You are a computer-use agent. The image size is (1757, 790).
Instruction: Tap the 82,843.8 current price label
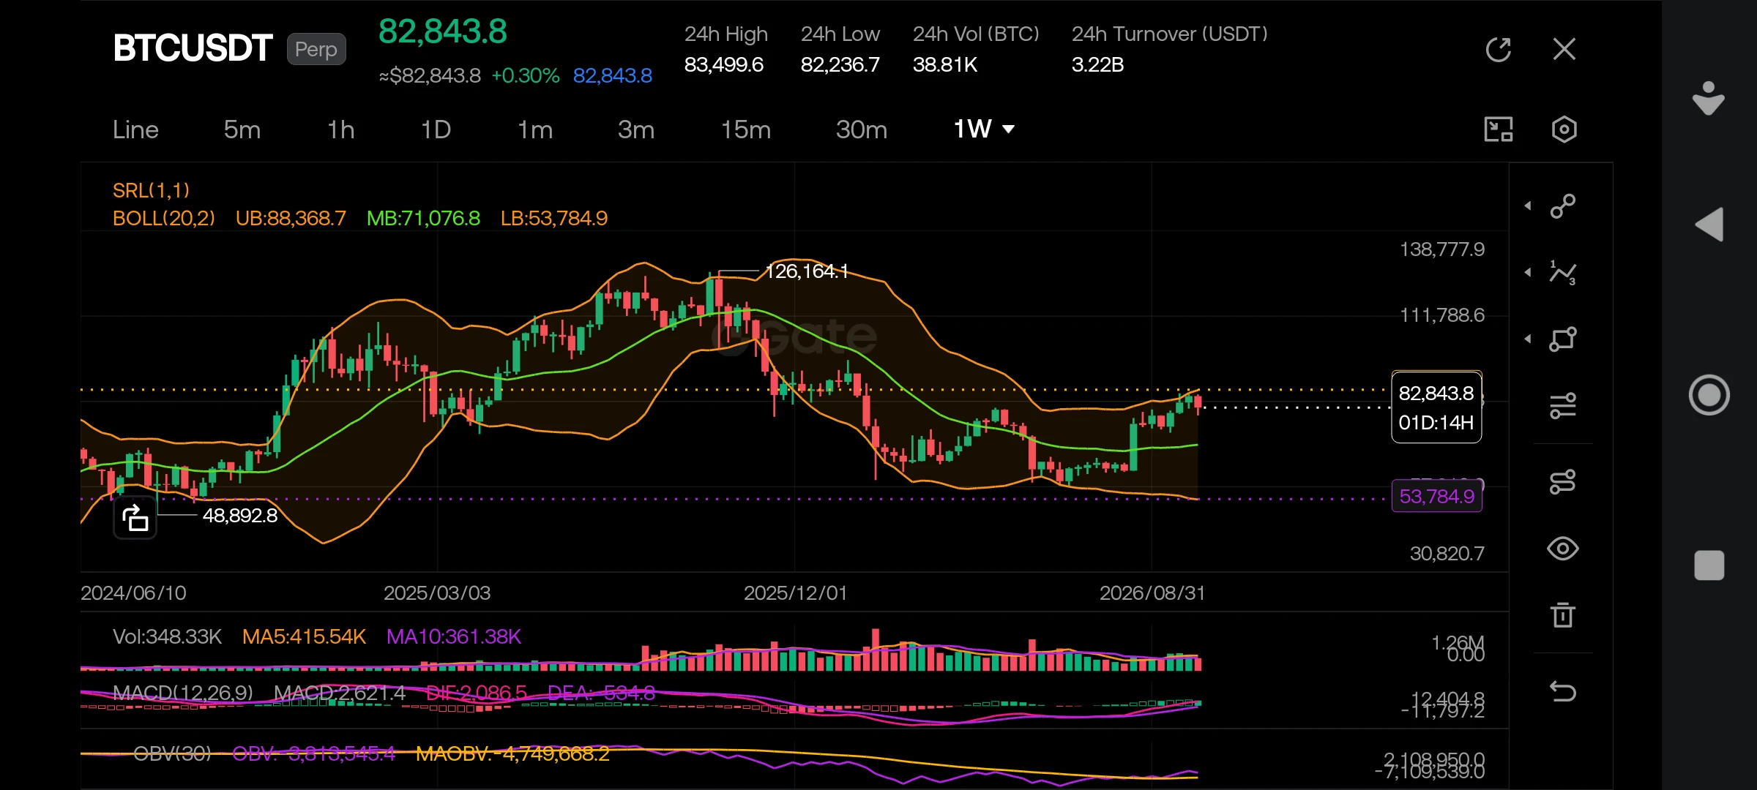(x=1436, y=407)
